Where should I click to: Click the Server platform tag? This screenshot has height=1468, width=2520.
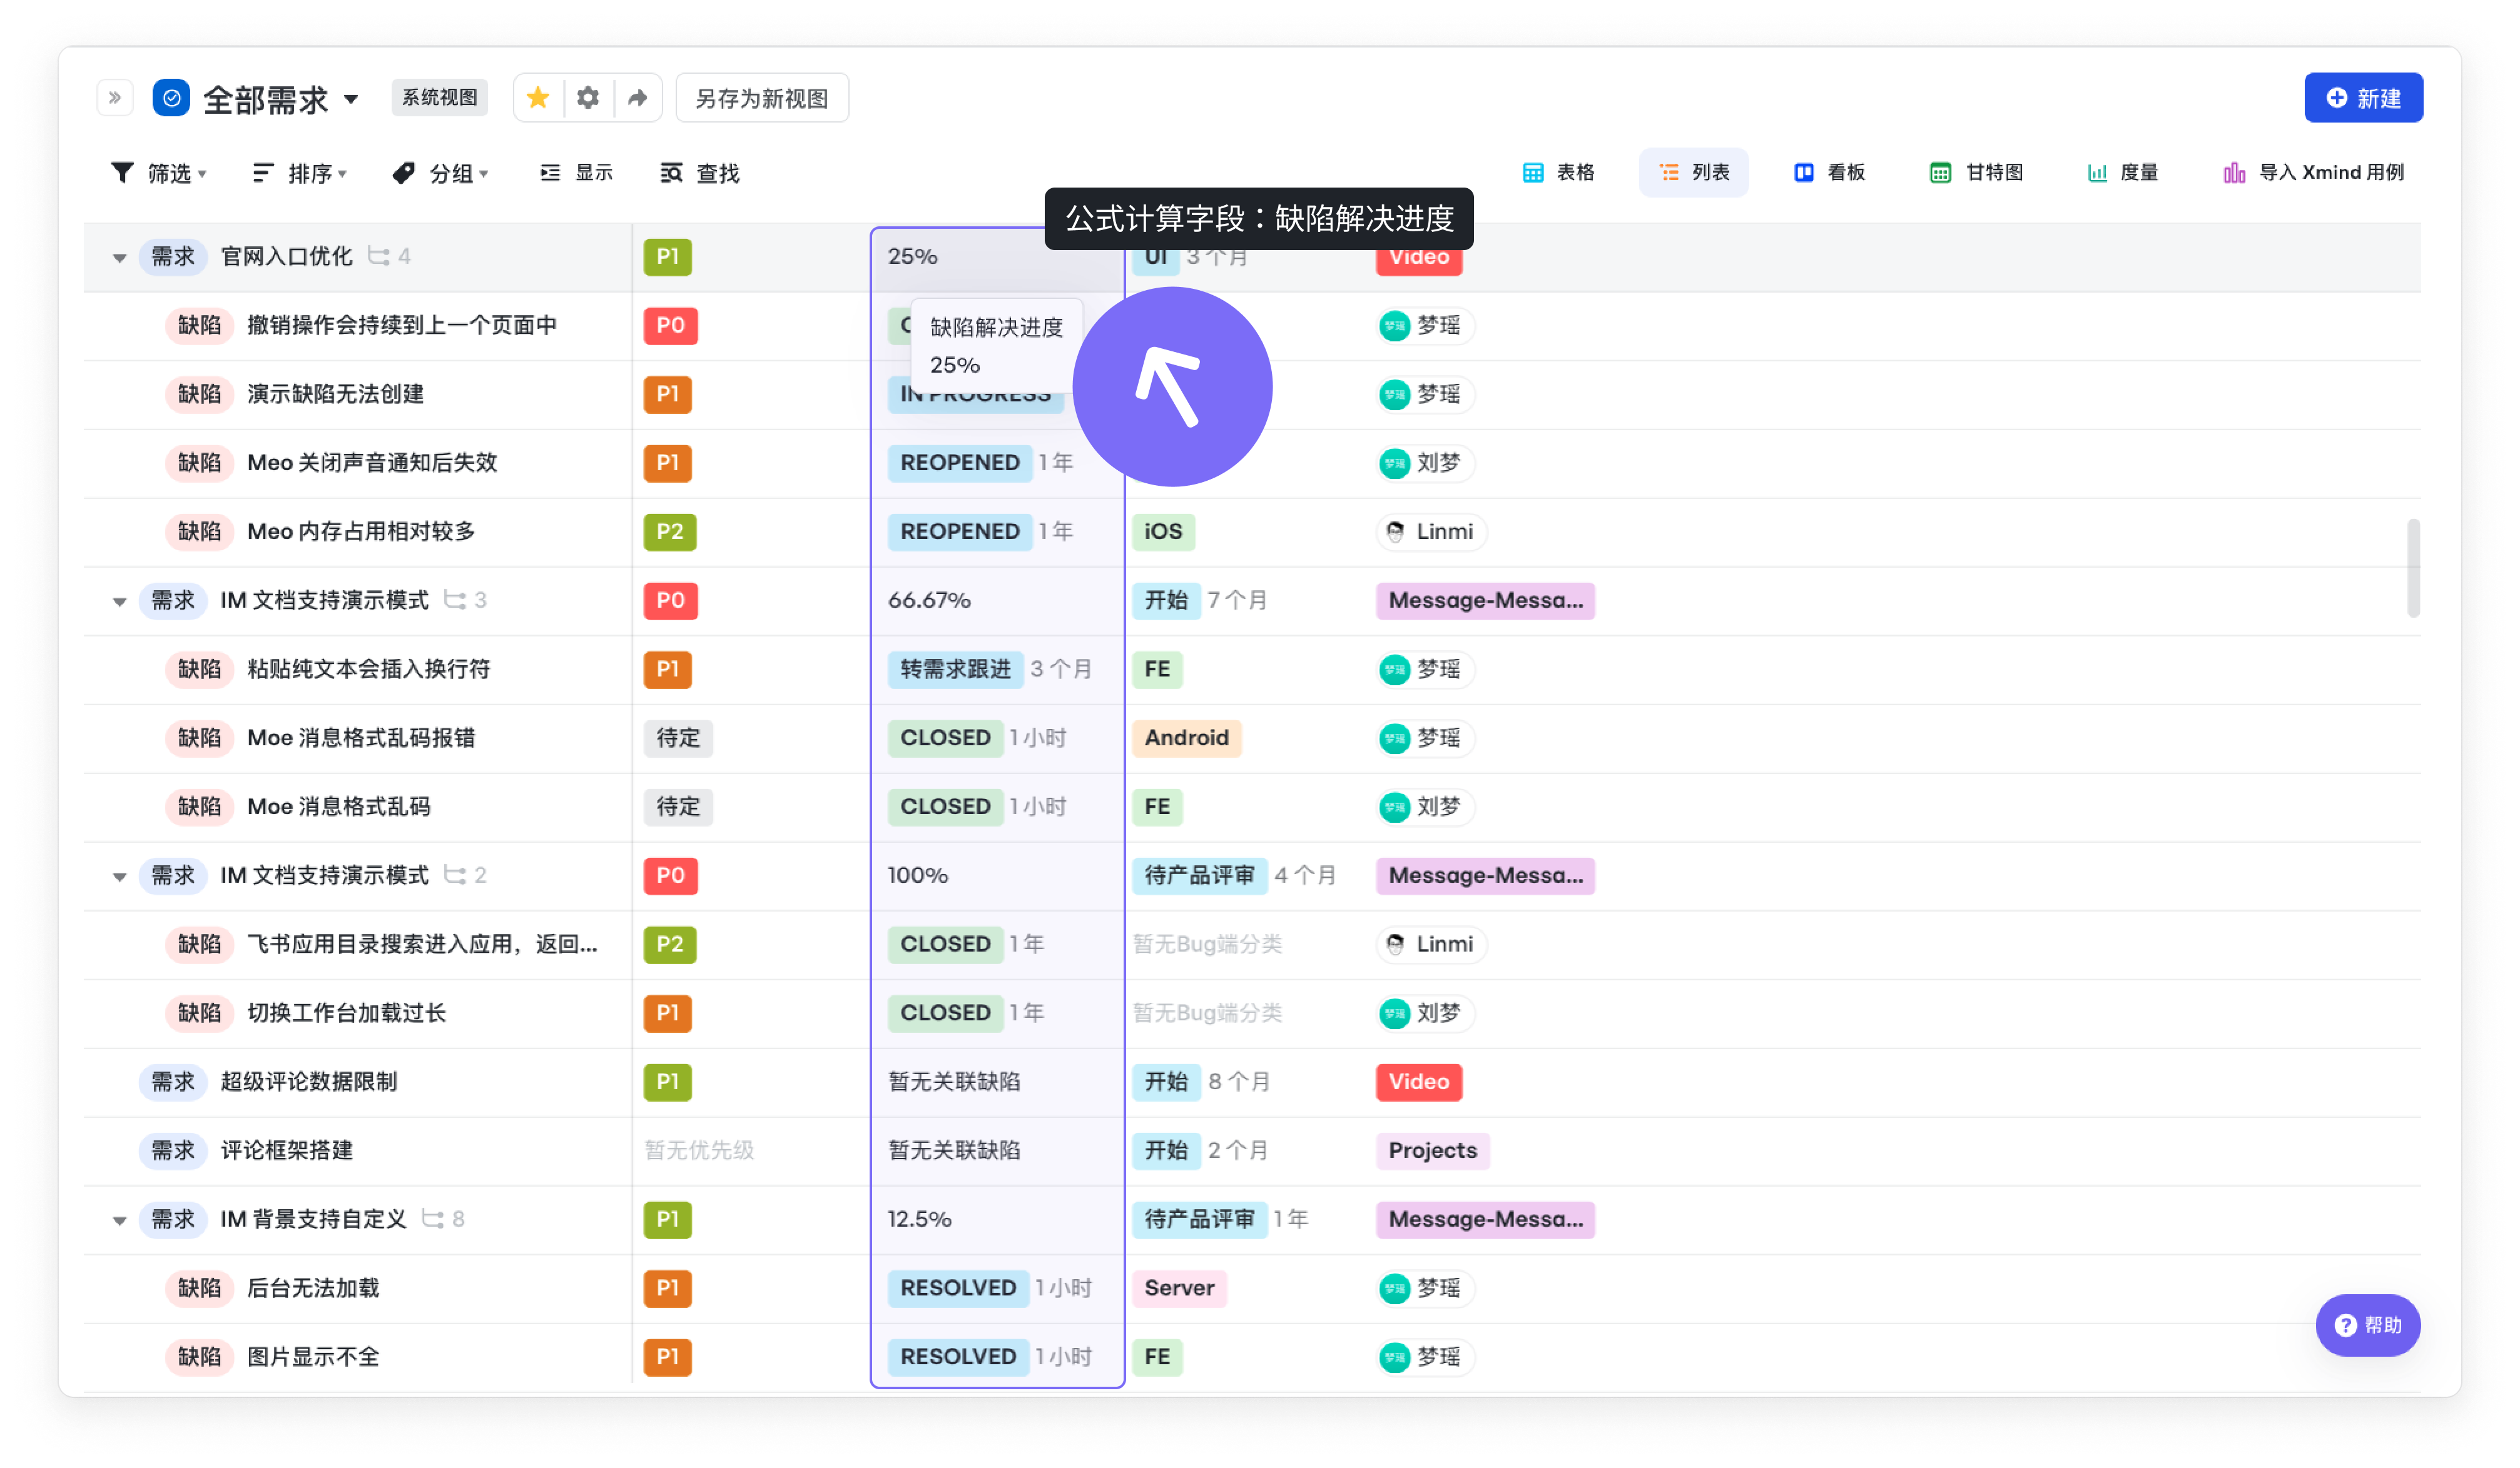1179,1288
